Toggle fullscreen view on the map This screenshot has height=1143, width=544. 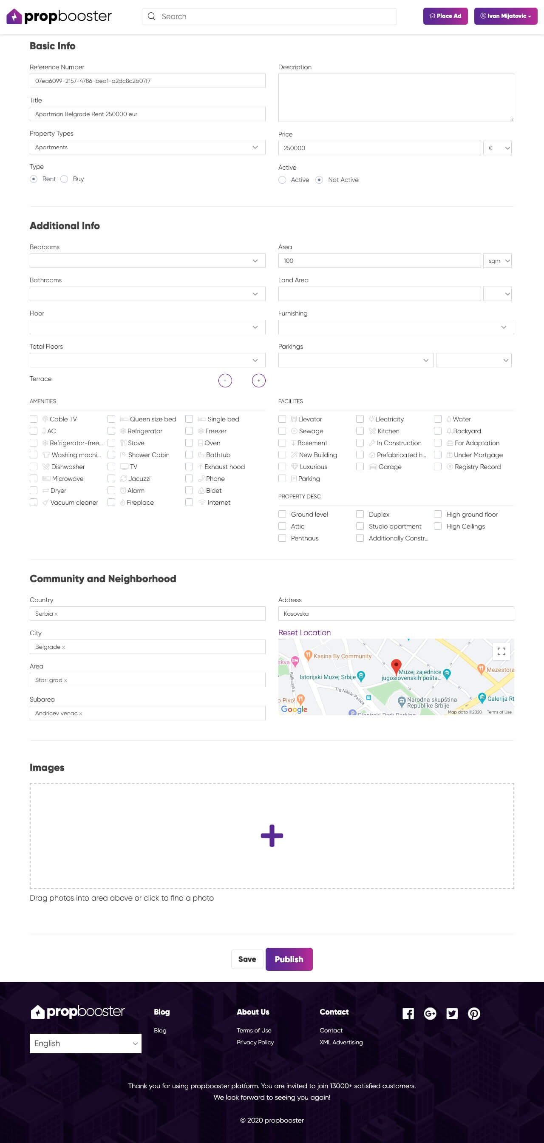(501, 651)
